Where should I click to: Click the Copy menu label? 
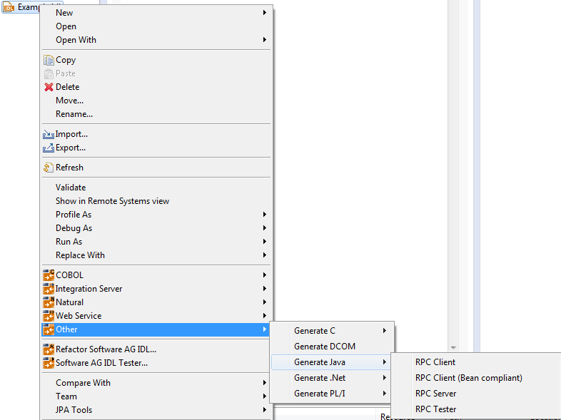[x=66, y=60]
